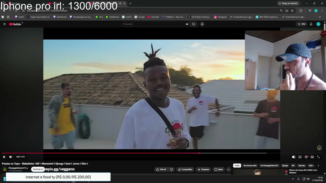The image size is (326, 183).
Task: Open the Chrome profile avatar
Action: pyautogui.click(x=316, y=11)
